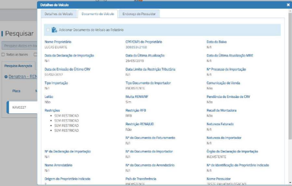Viewport: 292px width, 186px height.
Task: Click the Pesquisar heading
Action: 19,34
